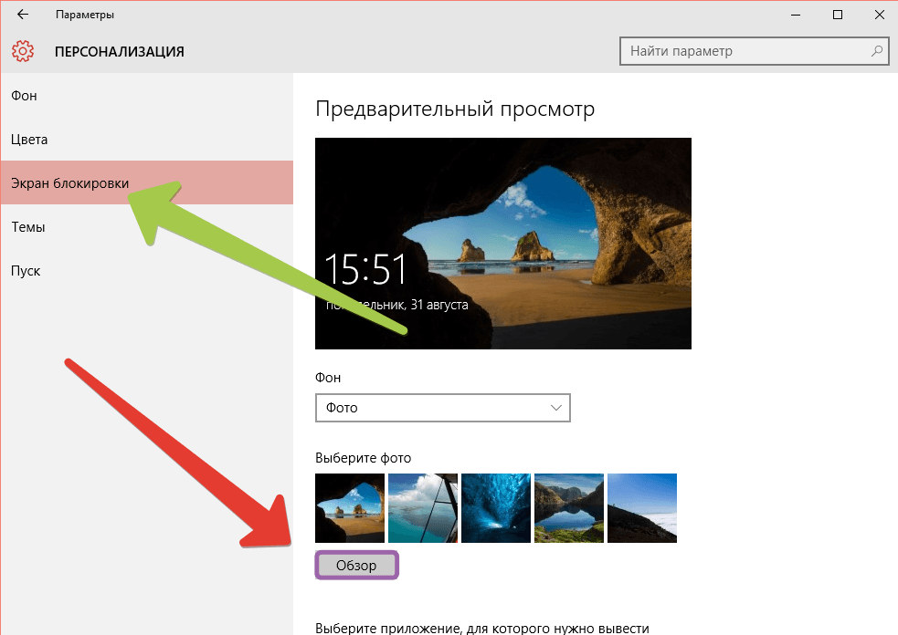The width and height of the screenshot is (898, 635).
Task: Open the 'Цвета' sidebar section
Action: coord(146,139)
